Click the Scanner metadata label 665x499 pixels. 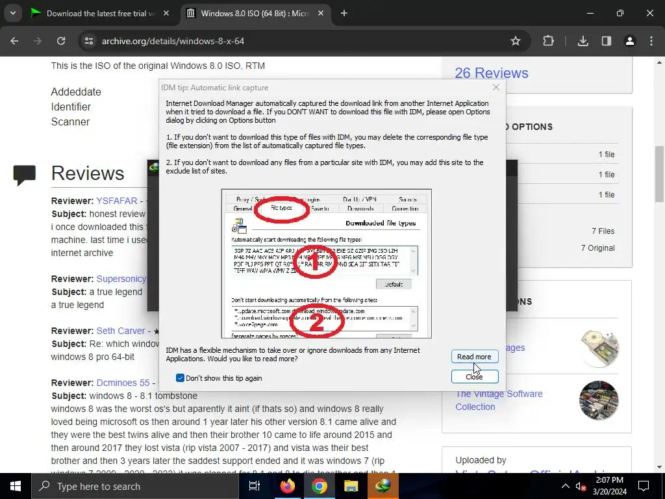tap(70, 122)
